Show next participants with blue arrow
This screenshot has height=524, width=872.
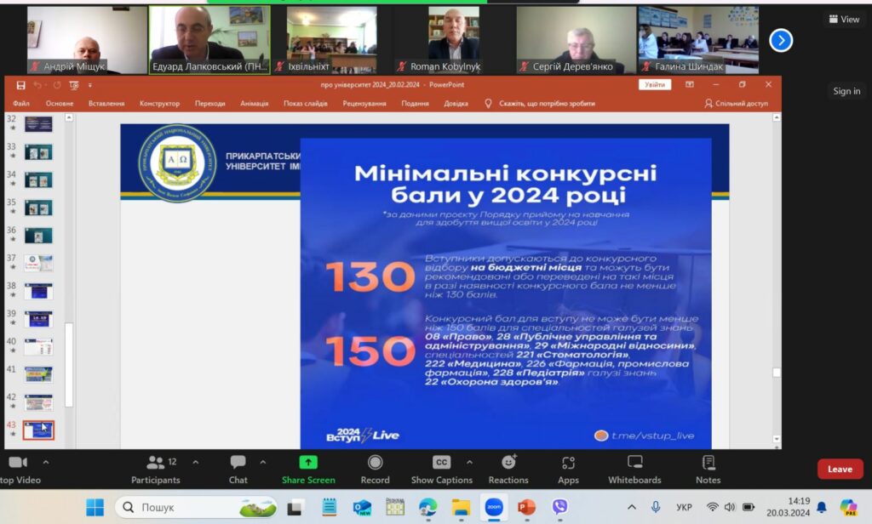click(781, 40)
